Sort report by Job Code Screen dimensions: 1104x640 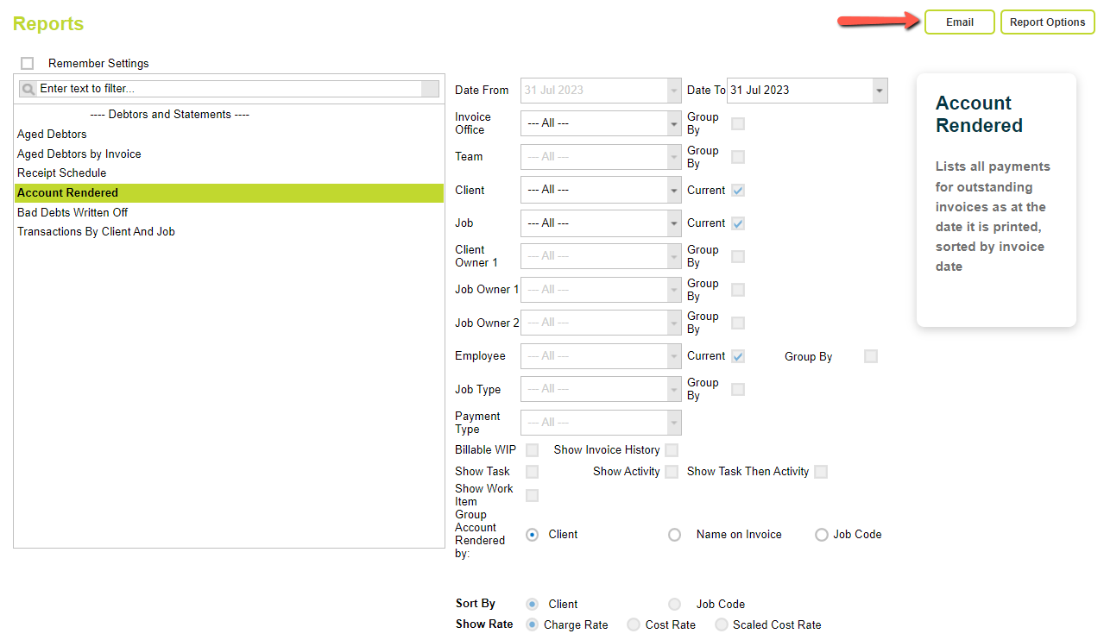[x=674, y=604]
